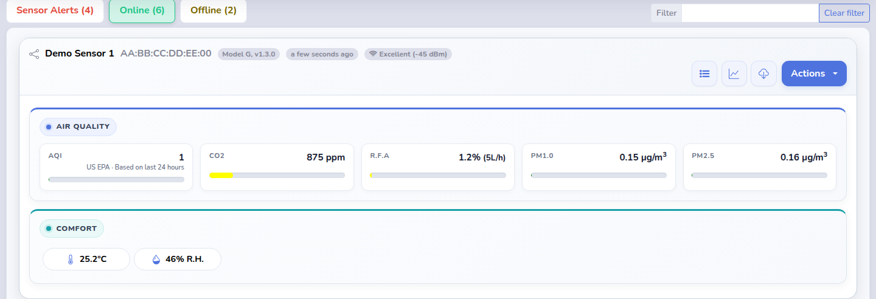This screenshot has width=876, height=299.
Task: Open the list view icon button
Action: click(704, 74)
